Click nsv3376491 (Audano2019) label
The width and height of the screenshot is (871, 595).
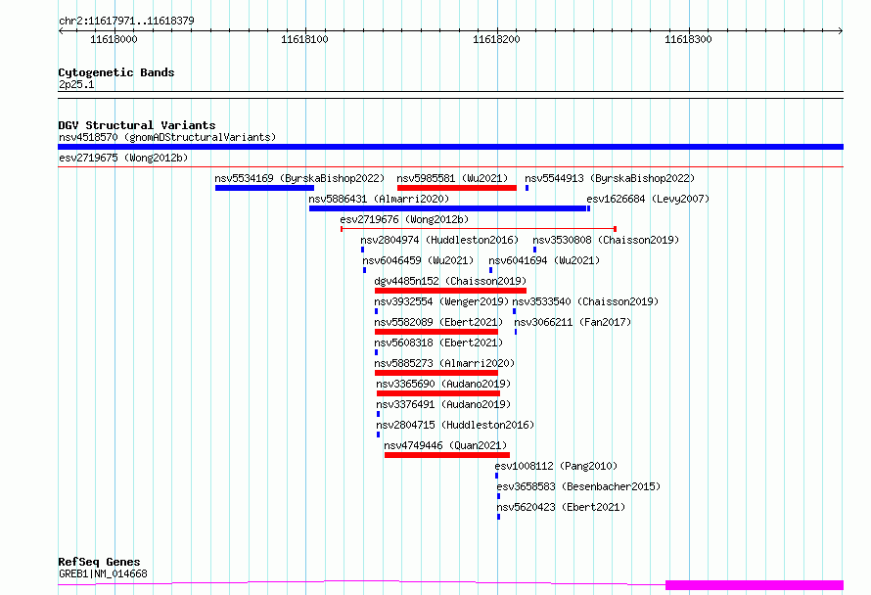click(443, 404)
